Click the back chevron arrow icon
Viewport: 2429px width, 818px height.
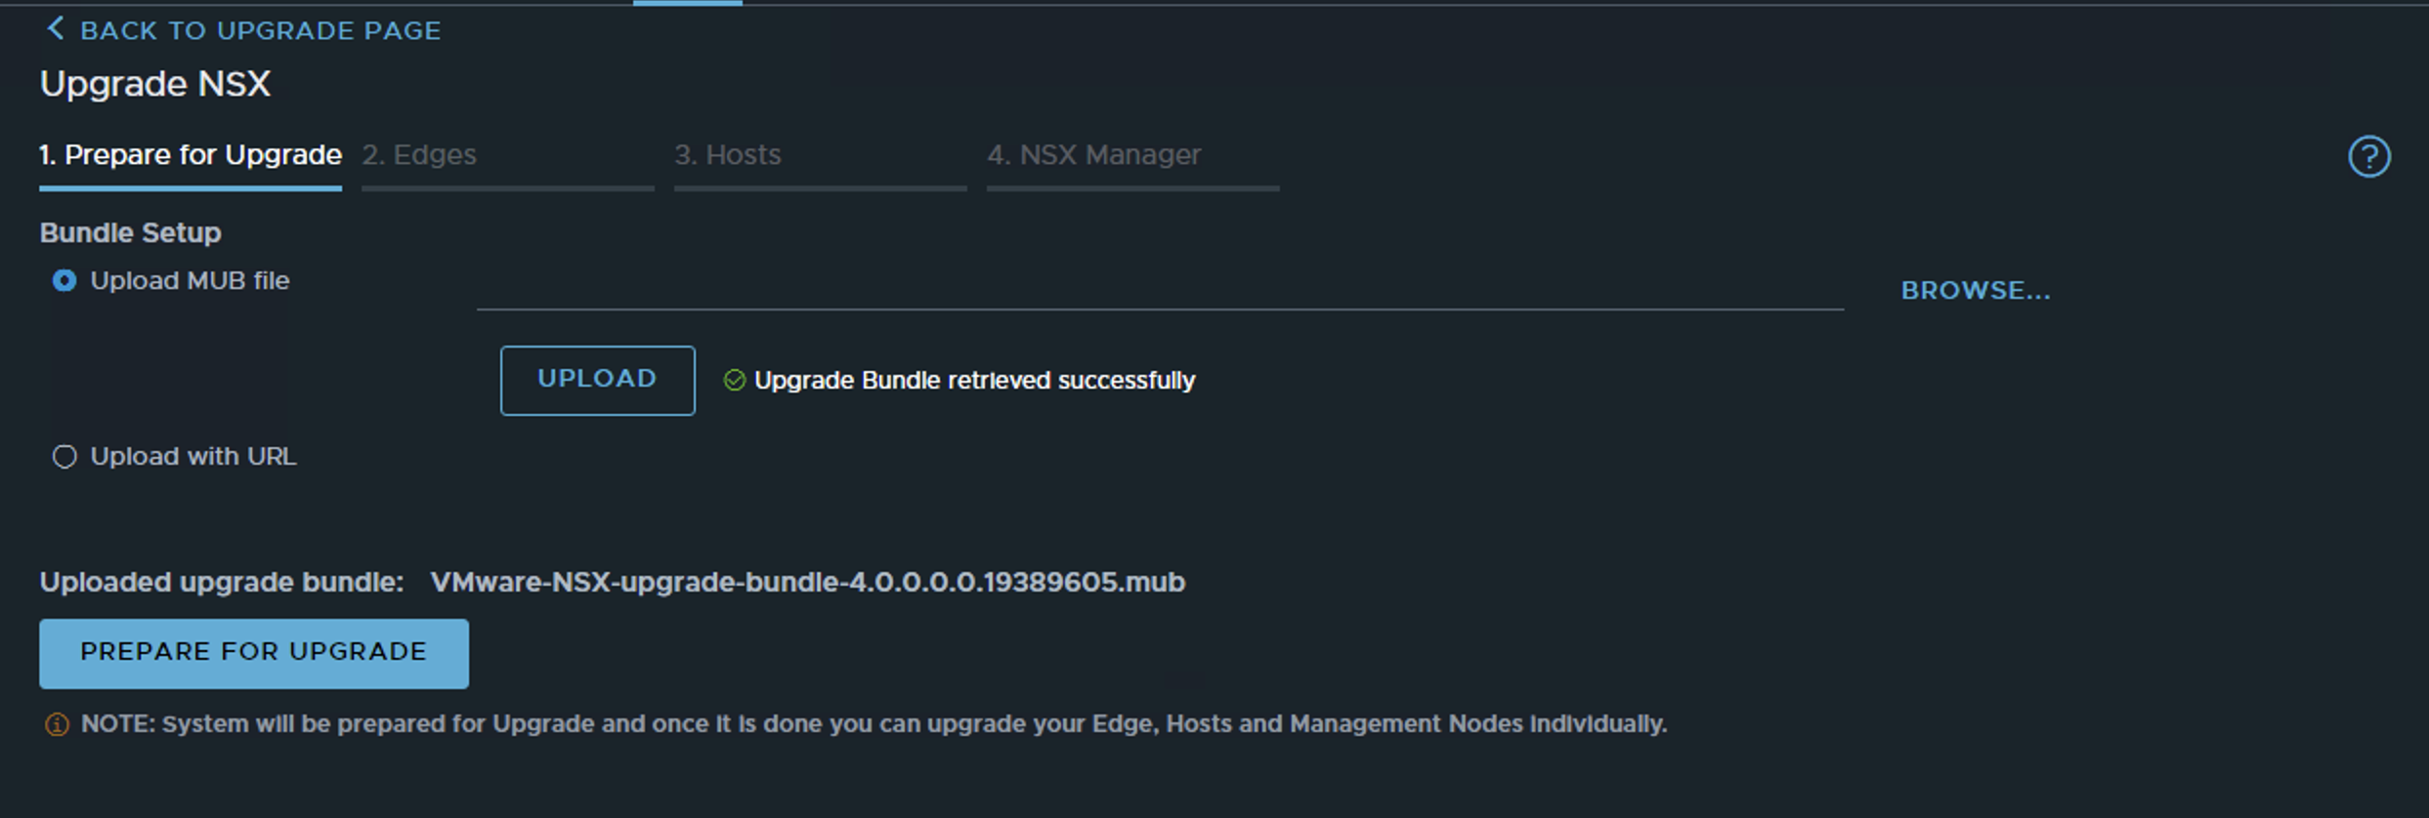[56, 29]
